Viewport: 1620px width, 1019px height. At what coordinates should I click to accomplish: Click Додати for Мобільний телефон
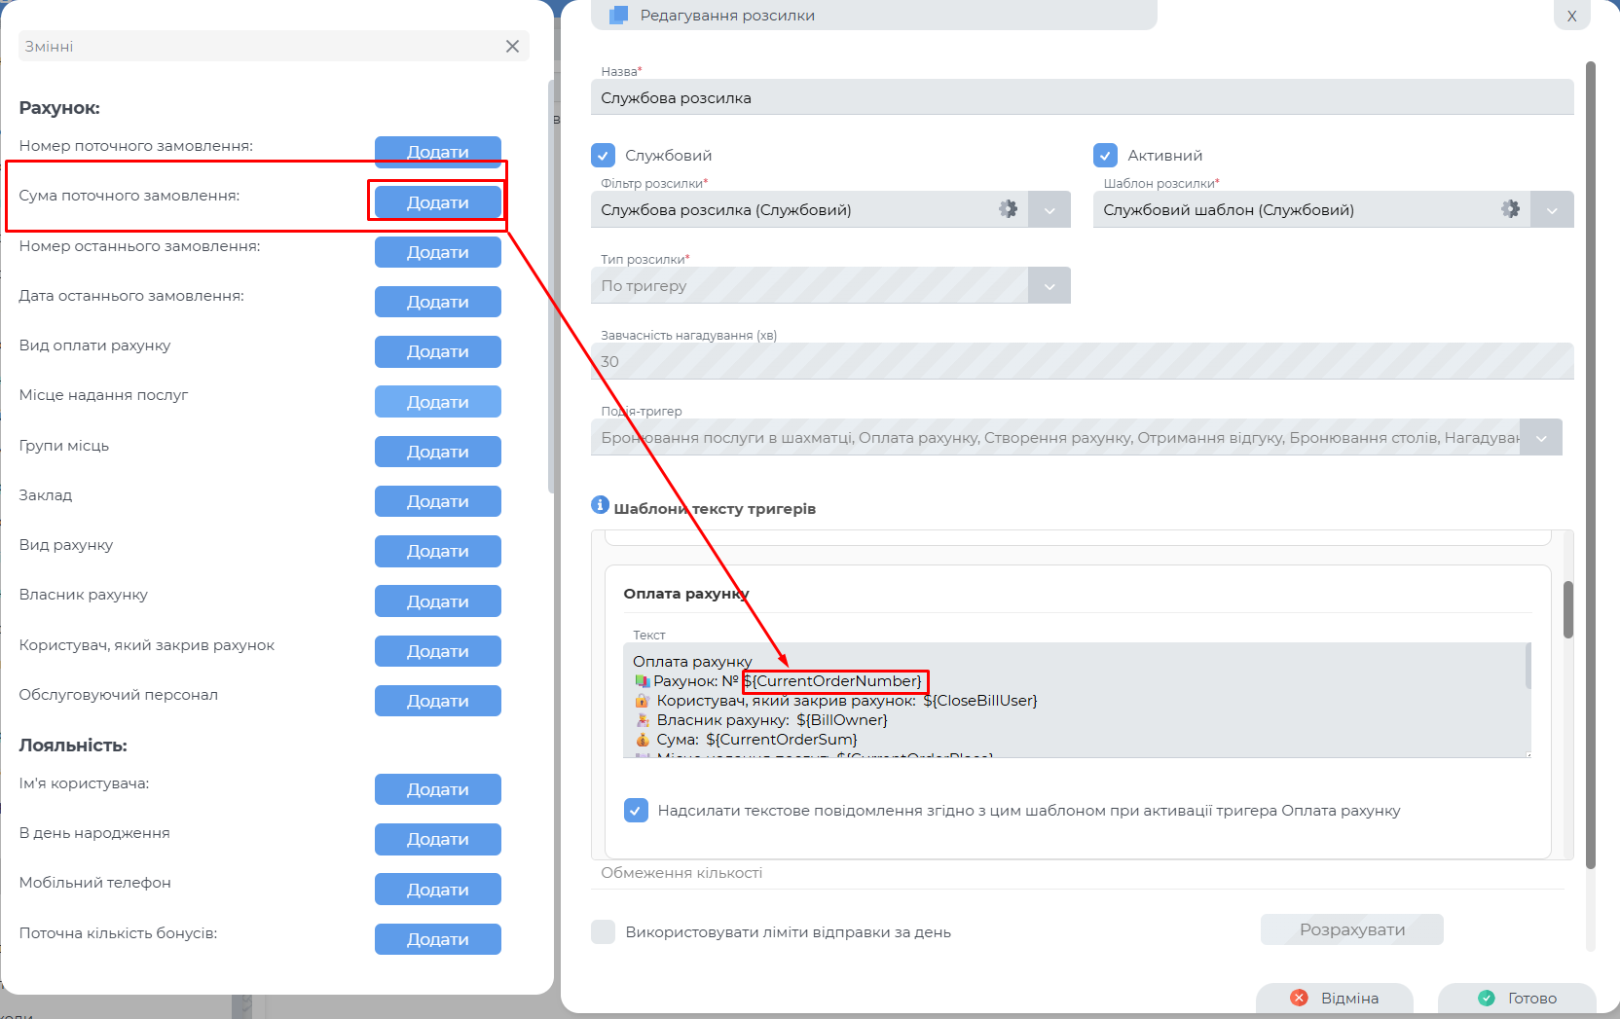tap(437, 890)
